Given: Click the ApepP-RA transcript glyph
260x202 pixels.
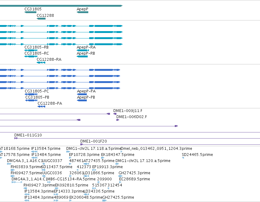Looking at the screenshot, I should point(83,50).
